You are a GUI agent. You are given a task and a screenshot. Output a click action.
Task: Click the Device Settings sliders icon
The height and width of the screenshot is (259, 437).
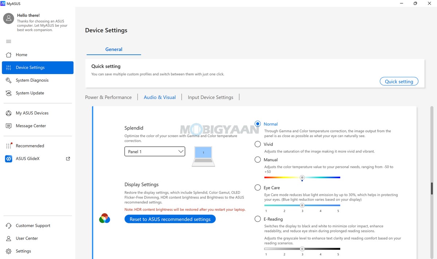[x=9, y=67]
